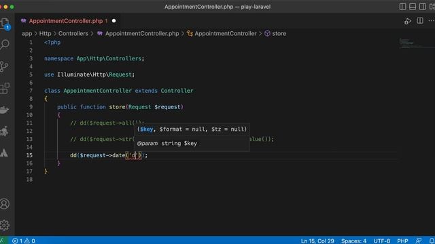435x244 pixels.
Task: Click the 'date' method call on line 15
Action: [x=119, y=155]
